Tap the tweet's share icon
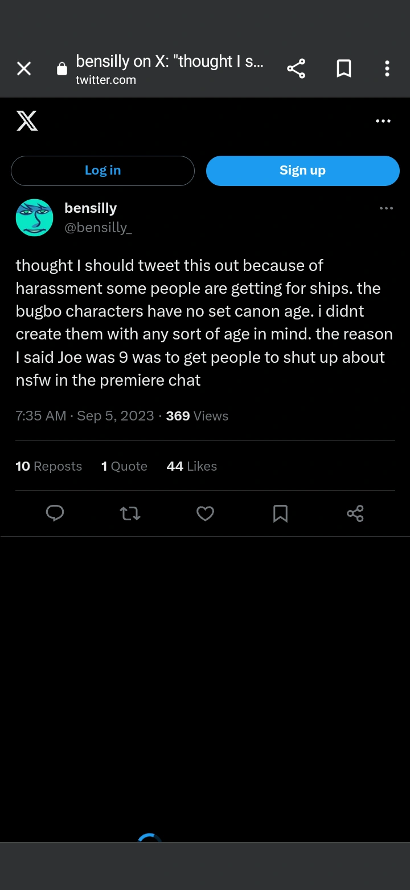 355,514
